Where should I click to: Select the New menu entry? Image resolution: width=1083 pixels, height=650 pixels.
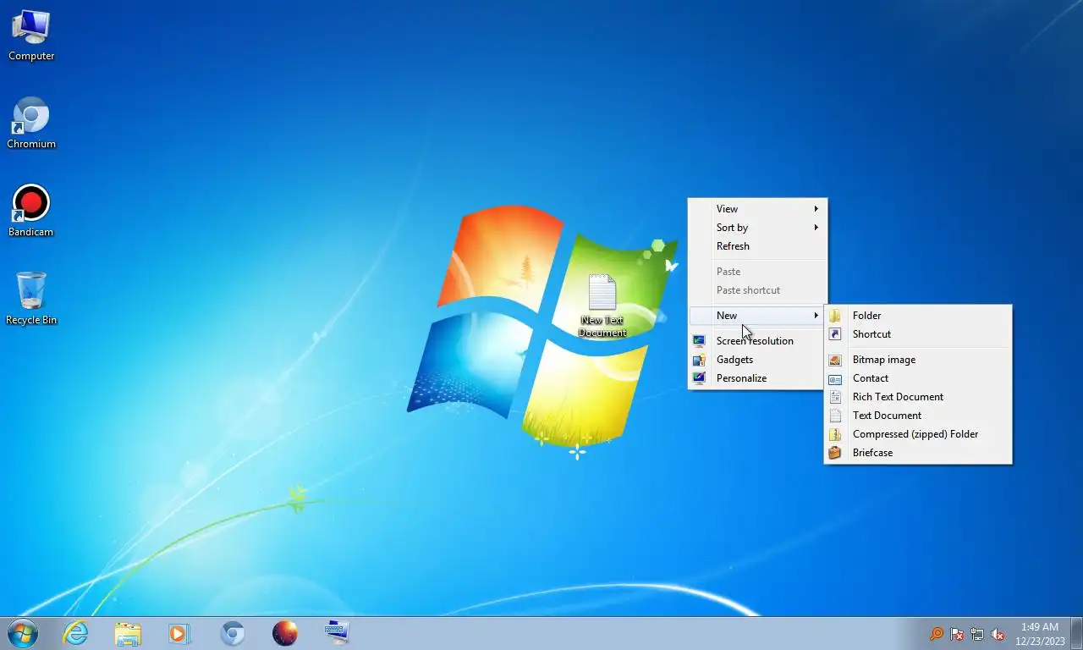click(x=757, y=316)
